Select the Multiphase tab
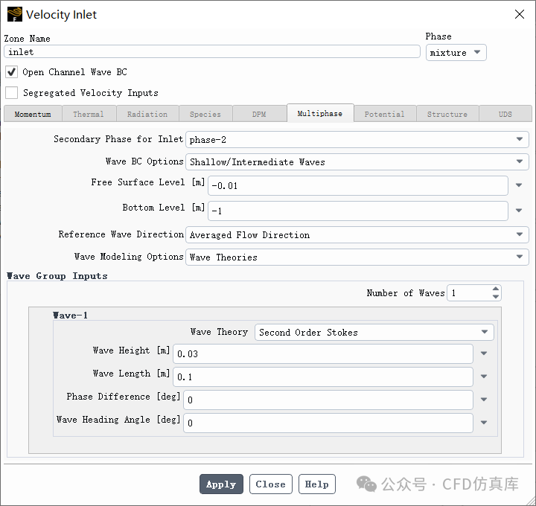The height and width of the screenshot is (506, 536). [x=320, y=113]
